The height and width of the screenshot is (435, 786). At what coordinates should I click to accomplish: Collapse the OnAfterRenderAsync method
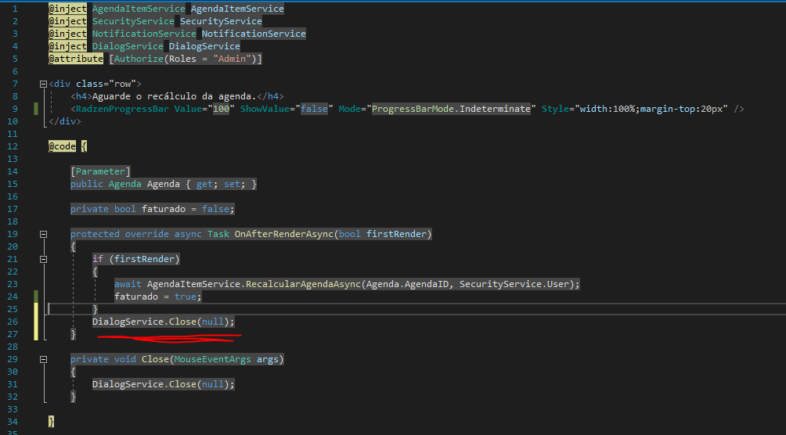pos(43,234)
